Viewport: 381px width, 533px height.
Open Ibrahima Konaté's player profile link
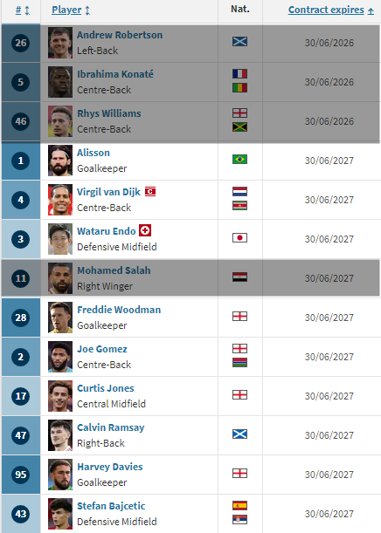click(115, 74)
